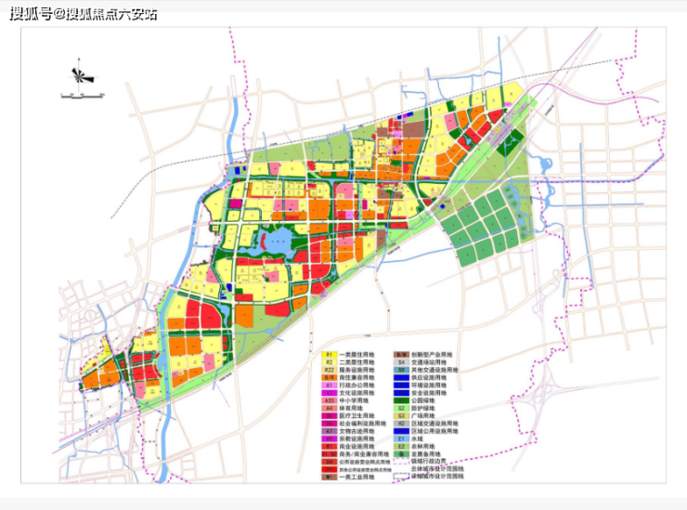
Task: Click the 文化设施用地 legend label
Action: tap(356, 393)
